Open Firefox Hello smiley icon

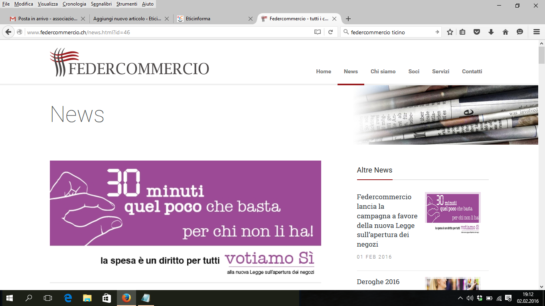pyautogui.click(x=520, y=32)
